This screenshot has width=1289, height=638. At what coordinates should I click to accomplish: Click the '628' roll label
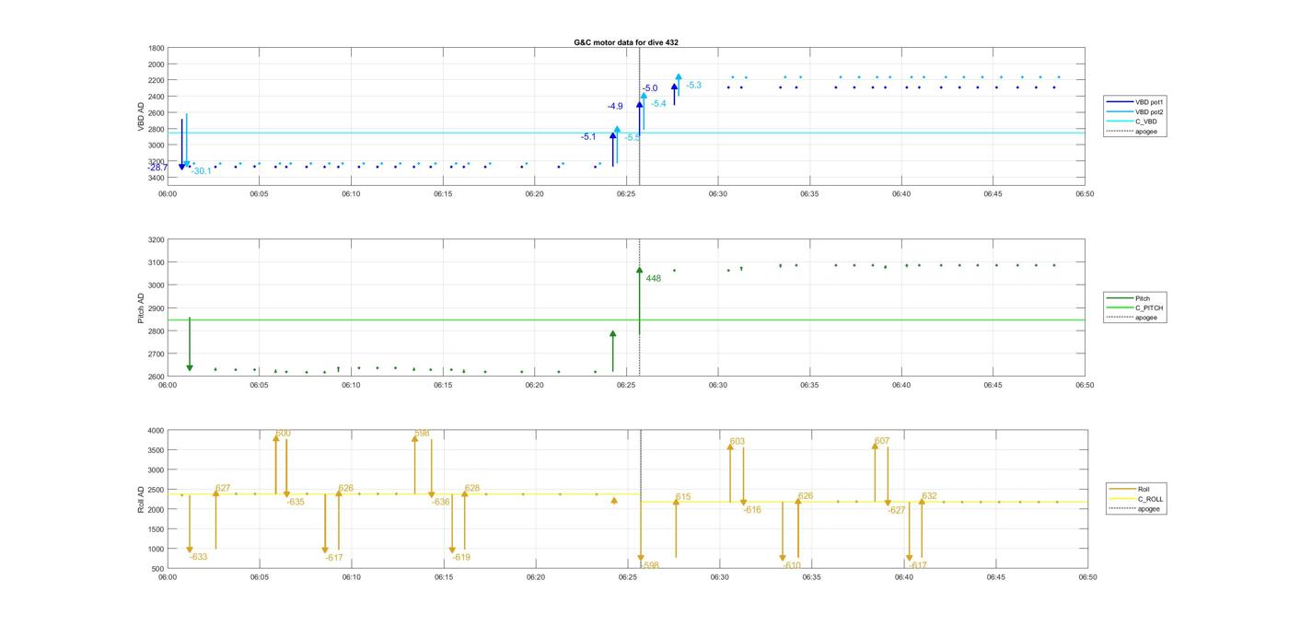tap(472, 489)
